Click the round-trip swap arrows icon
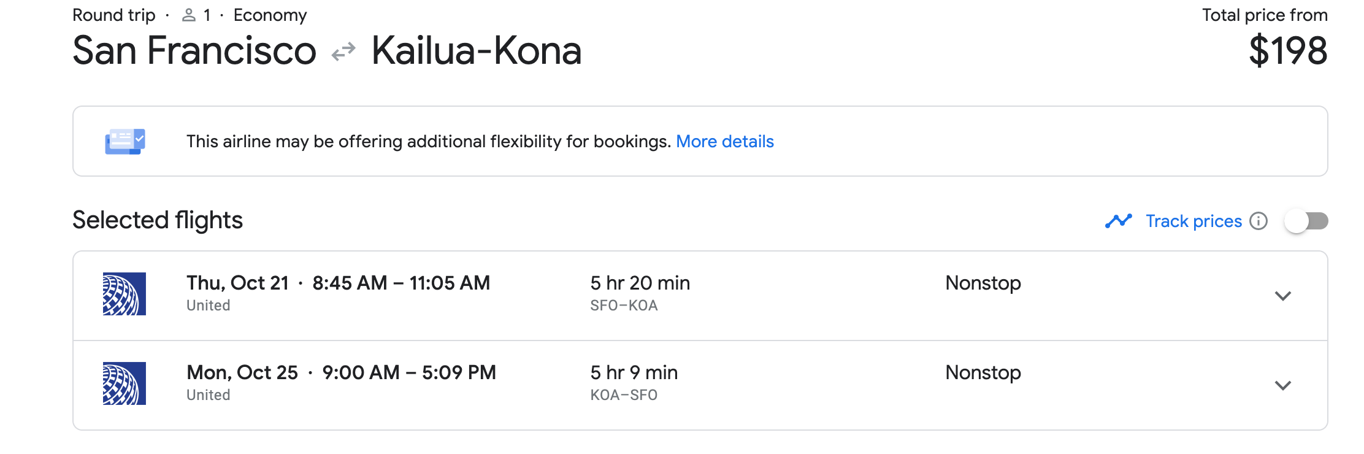Image resolution: width=1364 pixels, height=454 pixels. (x=343, y=52)
